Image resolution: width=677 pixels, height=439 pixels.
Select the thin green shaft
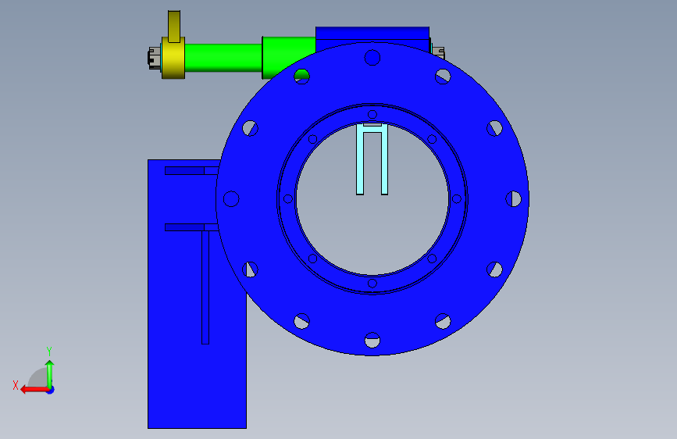point(223,58)
